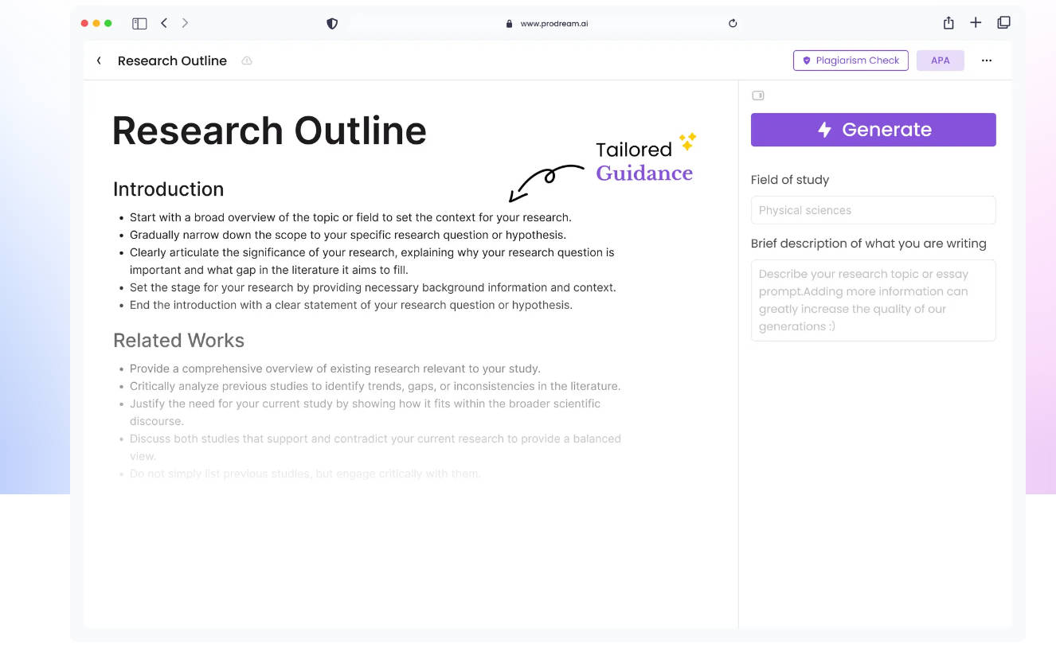Click the Plagiarism Check button

pos(851,60)
